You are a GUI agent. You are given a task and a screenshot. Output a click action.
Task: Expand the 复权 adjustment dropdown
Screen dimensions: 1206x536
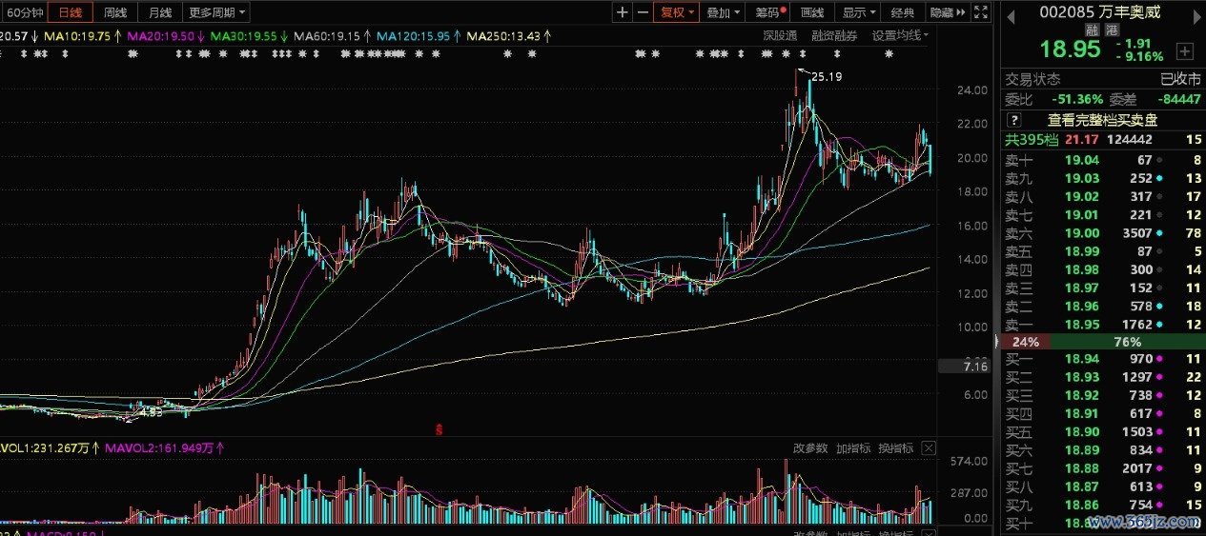(x=678, y=12)
